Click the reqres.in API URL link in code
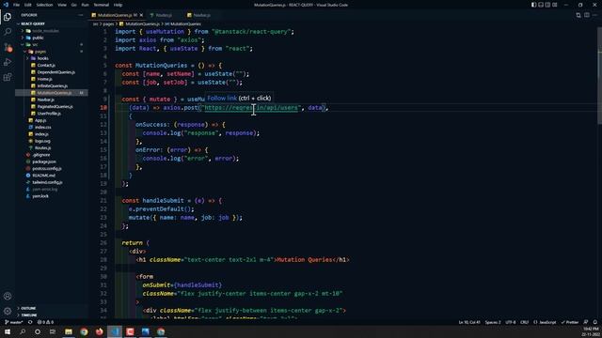Viewport: 602px width, 338px height. tap(251, 108)
